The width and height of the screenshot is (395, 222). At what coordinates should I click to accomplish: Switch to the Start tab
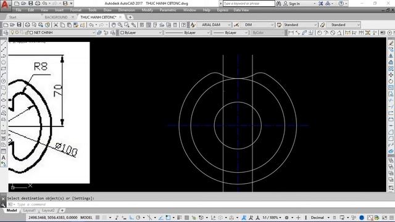[x=12, y=17]
